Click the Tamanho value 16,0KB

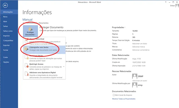pyautogui.click(x=135, y=31)
